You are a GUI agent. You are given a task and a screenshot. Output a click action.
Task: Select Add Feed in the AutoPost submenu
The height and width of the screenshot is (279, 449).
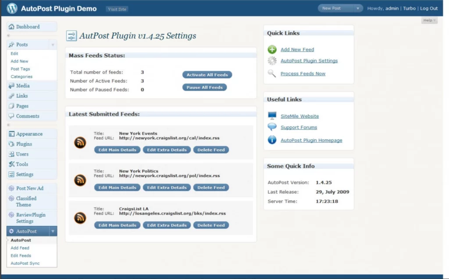point(20,248)
